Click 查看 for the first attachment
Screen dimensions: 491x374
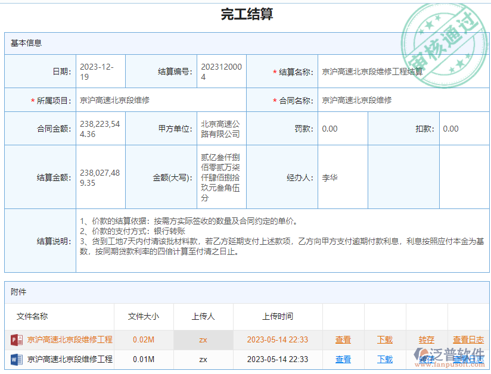(x=343, y=339)
